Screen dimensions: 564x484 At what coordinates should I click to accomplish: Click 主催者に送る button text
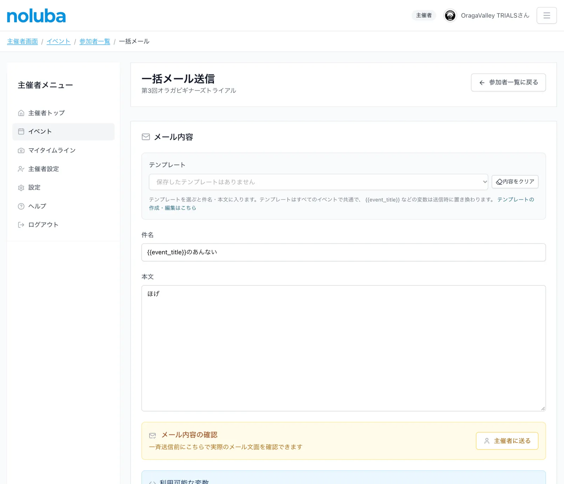[x=512, y=441]
